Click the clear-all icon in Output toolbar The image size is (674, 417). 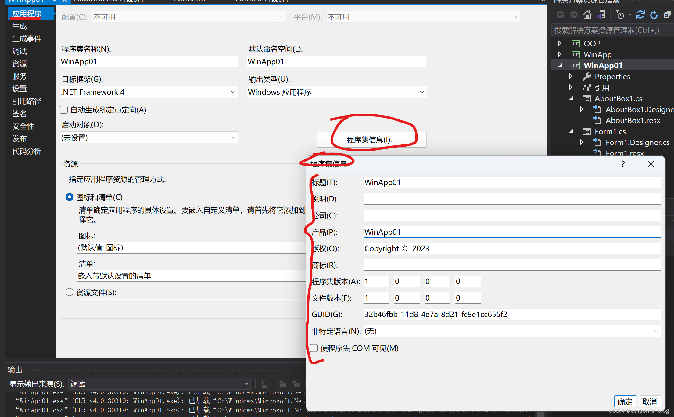click(264, 384)
